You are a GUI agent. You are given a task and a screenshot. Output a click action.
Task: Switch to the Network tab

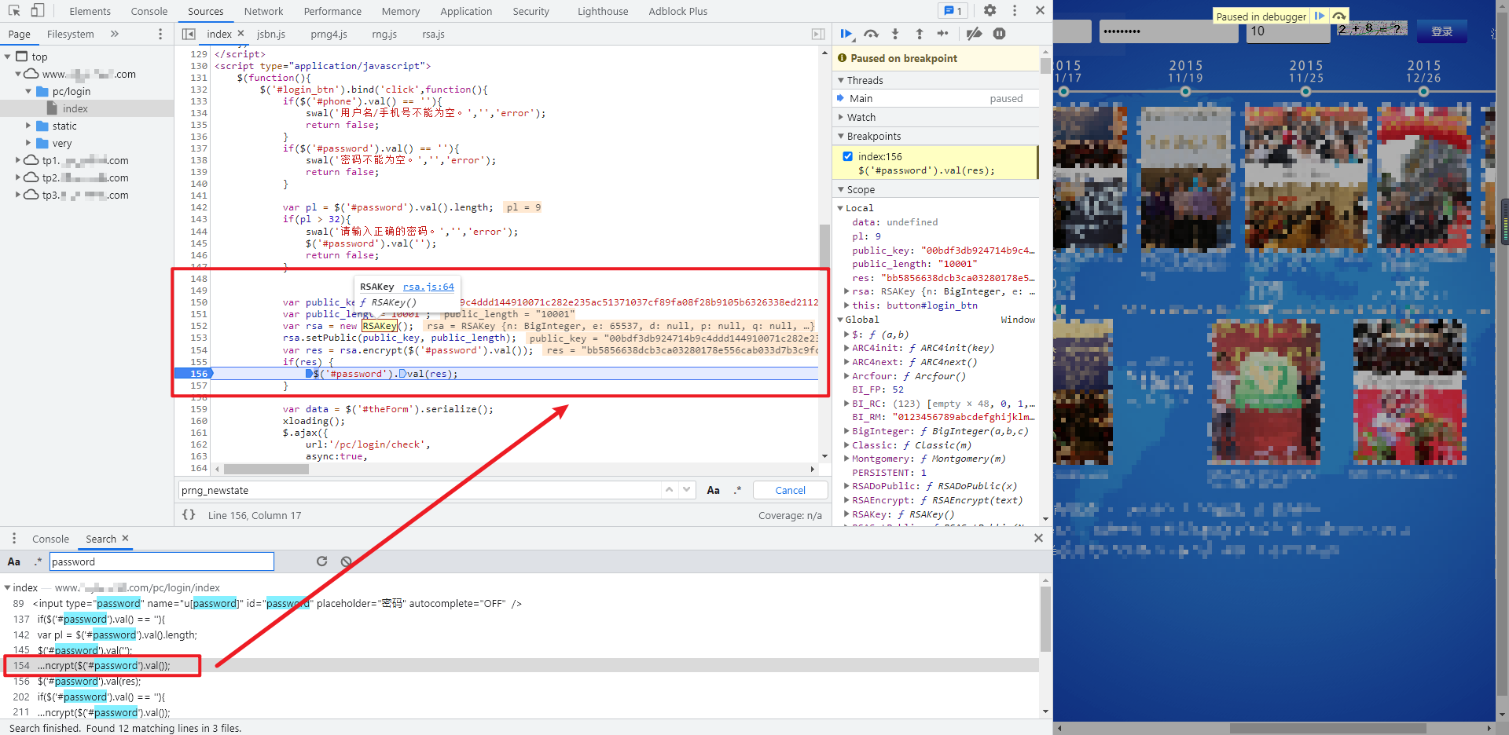pyautogui.click(x=263, y=11)
